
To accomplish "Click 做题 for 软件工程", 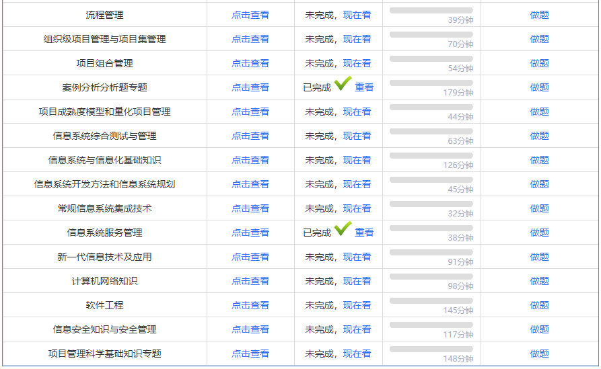I will (539, 305).
